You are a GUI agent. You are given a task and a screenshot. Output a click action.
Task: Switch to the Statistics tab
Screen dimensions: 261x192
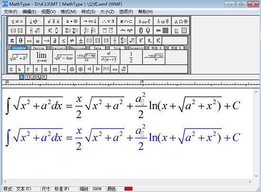[x=58, y=48]
